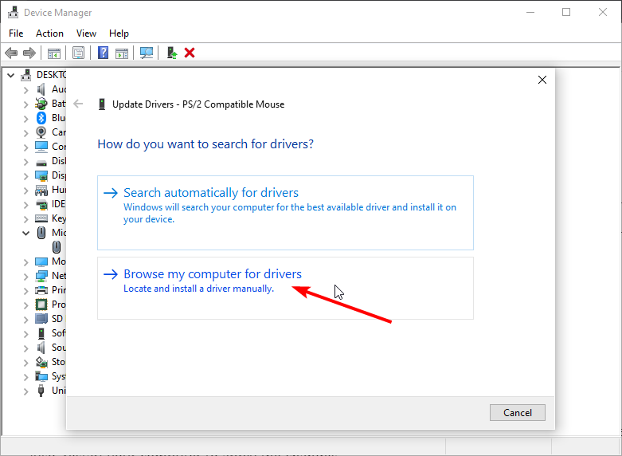Click the Computer category monitor icon
Image resolution: width=622 pixels, height=456 pixels.
click(41, 147)
